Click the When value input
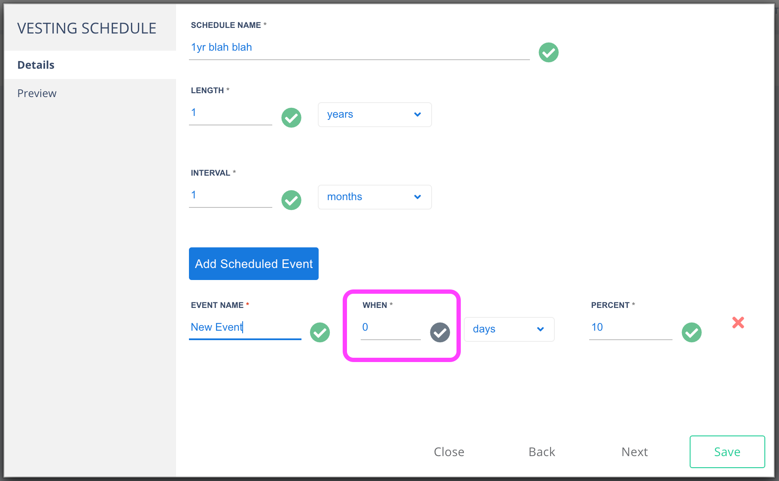 point(391,328)
